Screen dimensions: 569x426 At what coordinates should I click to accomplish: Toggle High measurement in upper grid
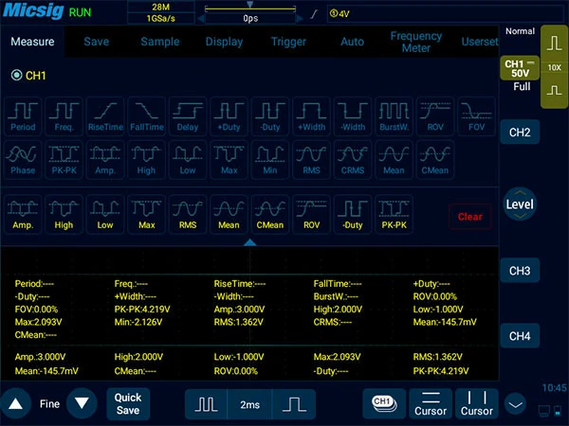pyautogui.click(x=147, y=160)
